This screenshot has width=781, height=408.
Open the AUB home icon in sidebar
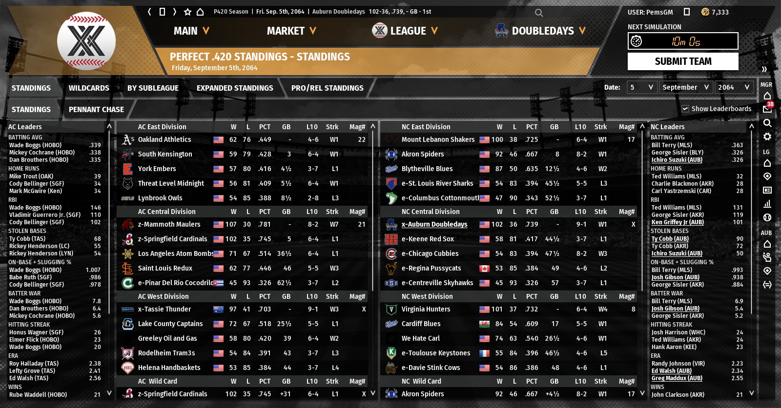point(767,244)
